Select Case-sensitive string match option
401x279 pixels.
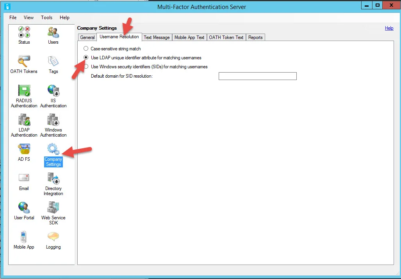click(x=86, y=48)
